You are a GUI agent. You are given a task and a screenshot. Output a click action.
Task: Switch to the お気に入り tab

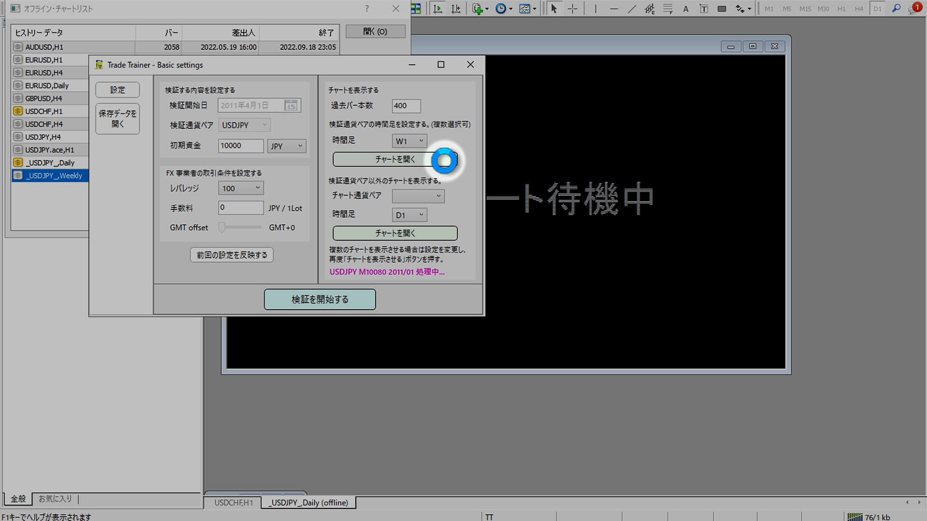55,499
